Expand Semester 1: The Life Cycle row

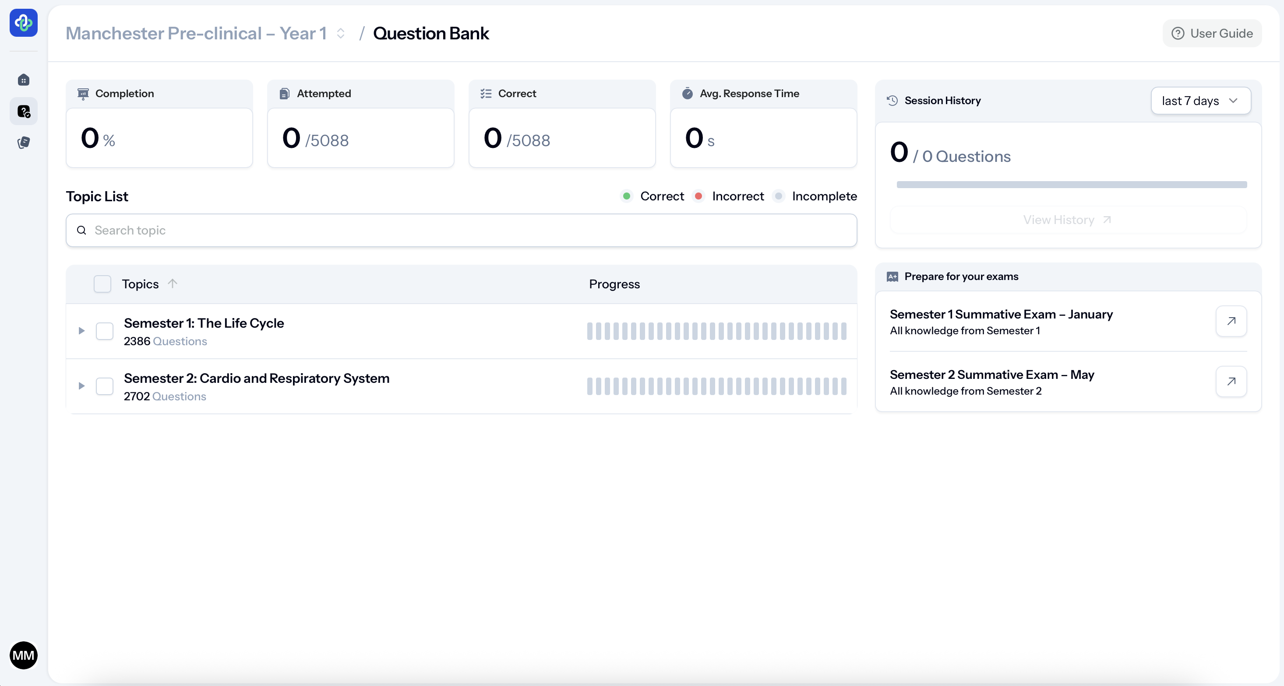click(x=82, y=331)
